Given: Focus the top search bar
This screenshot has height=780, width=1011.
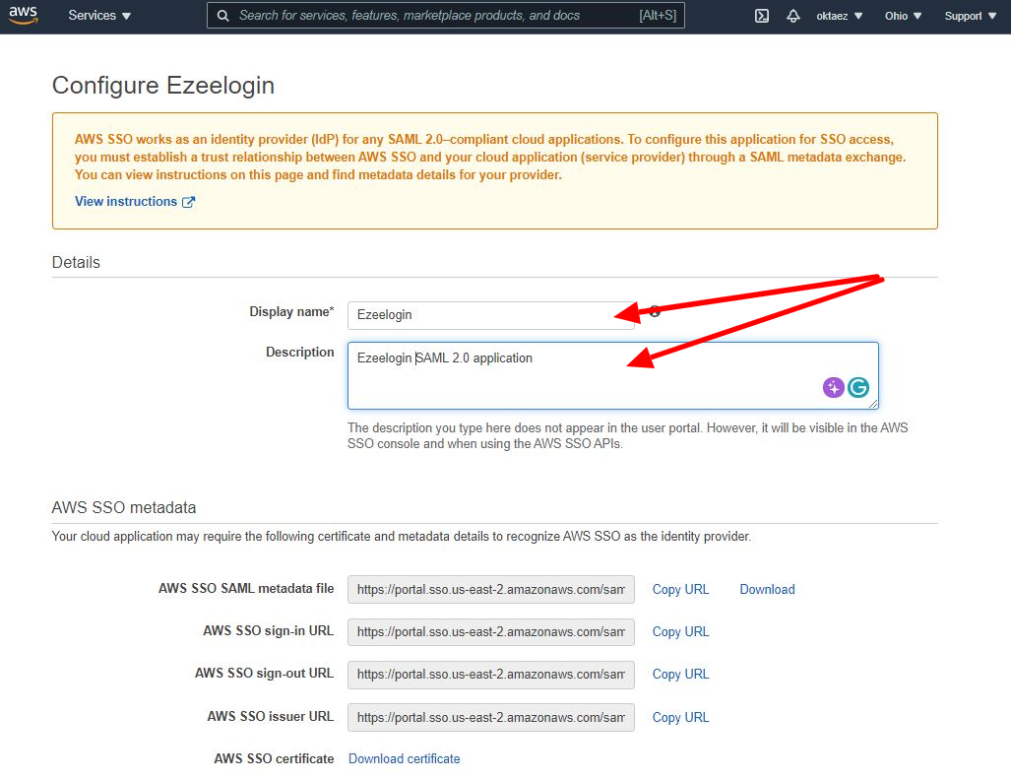Looking at the screenshot, I should click(446, 16).
